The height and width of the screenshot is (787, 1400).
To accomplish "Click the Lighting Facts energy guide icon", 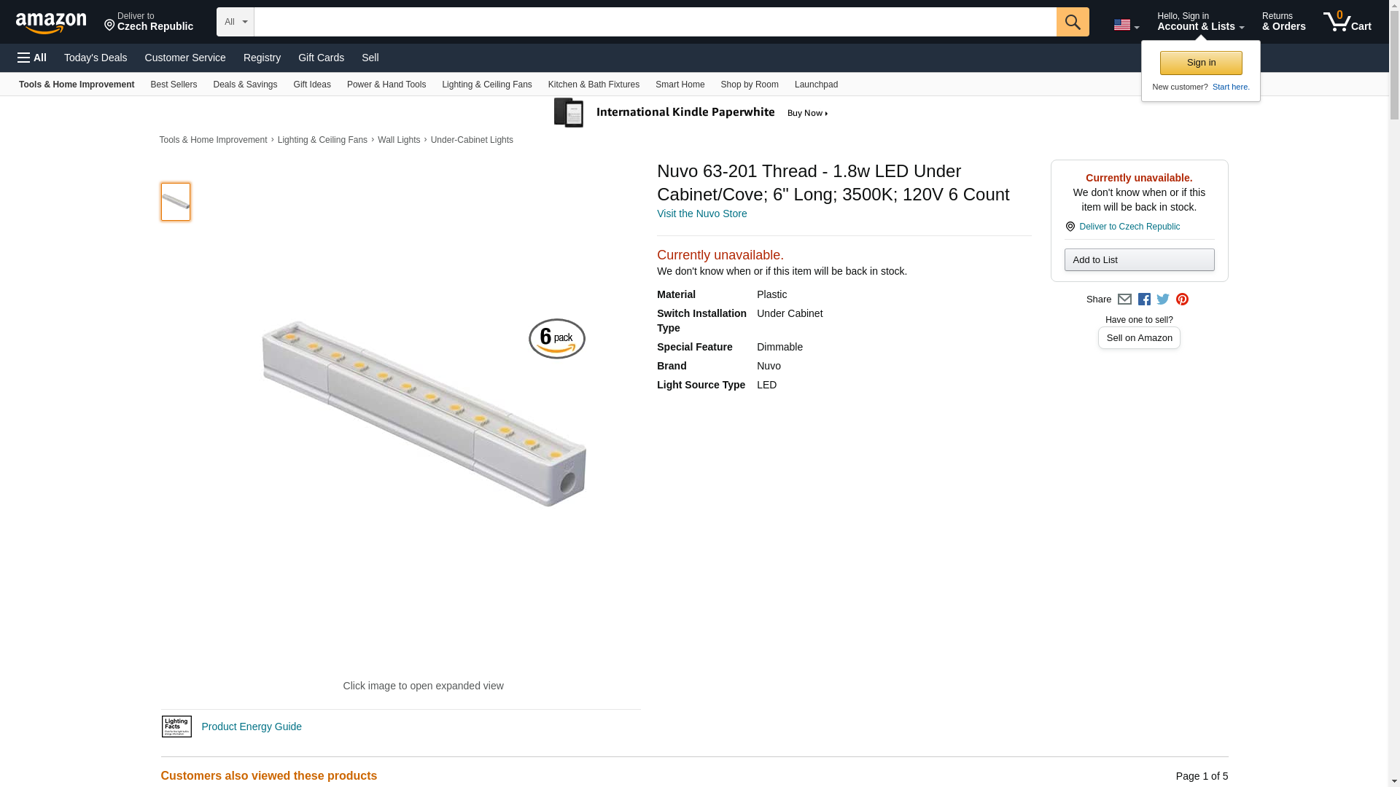I will click(x=176, y=727).
